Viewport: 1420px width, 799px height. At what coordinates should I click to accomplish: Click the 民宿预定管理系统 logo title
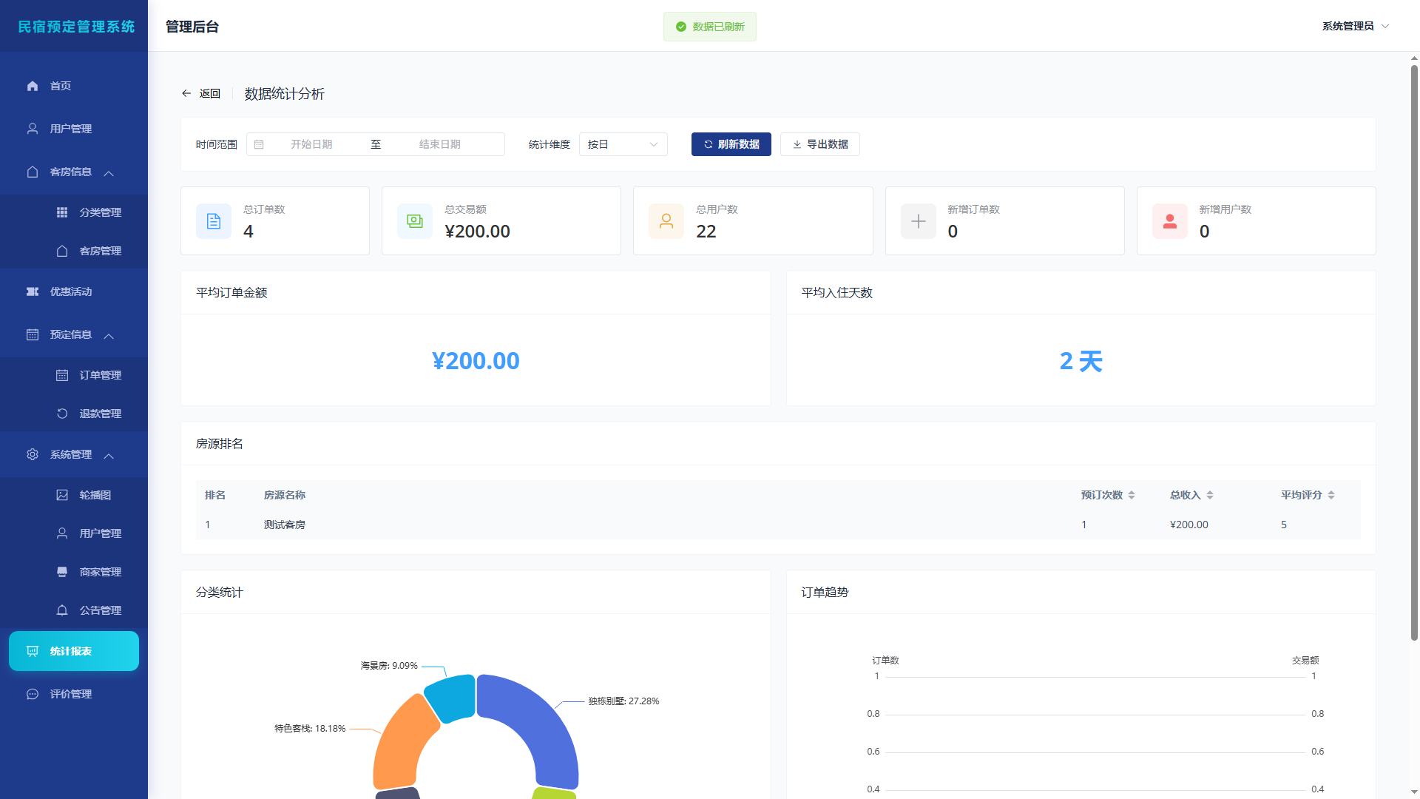pyautogui.click(x=76, y=27)
